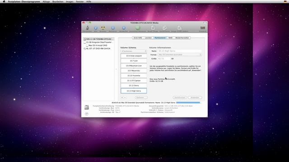The image size is (289, 162).
Task: Click the round help question-mark icon
Action: (x=87, y=114)
